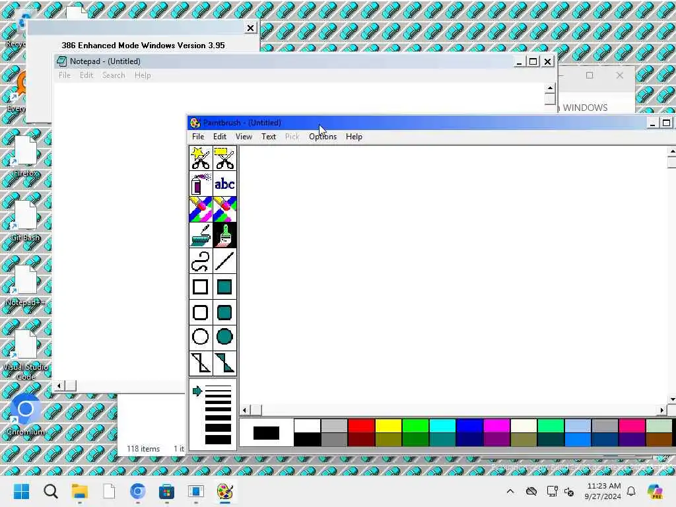Viewport: 676px width, 507px height.
Task: Select the Filled Box tool
Action: click(x=224, y=287)
